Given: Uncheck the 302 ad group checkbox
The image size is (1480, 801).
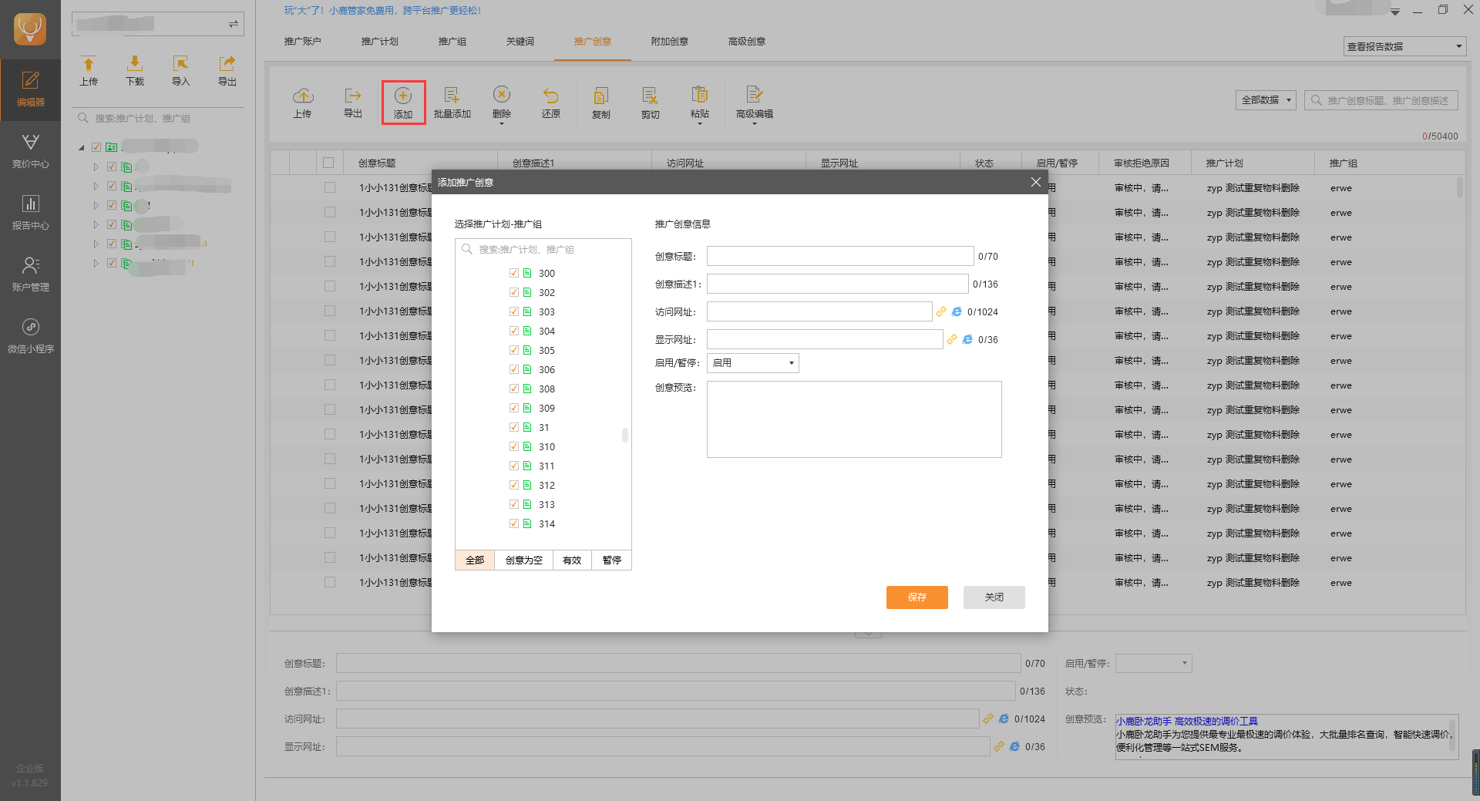Looking at the screenshot, I should tap(514, 292).
